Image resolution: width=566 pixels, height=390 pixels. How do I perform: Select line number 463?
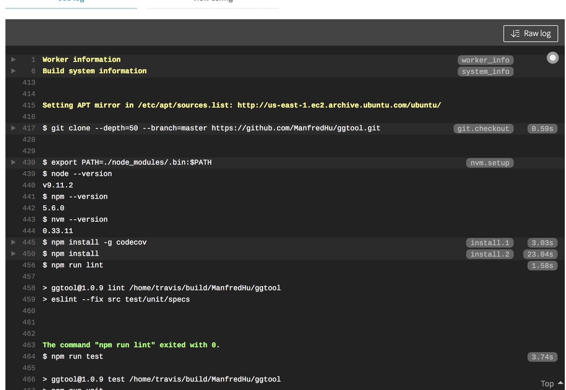[x=29, y=345]
